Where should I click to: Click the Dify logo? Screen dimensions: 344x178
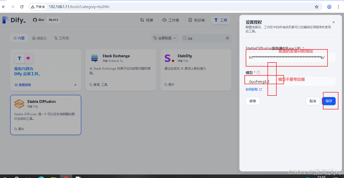click(14, 20)
